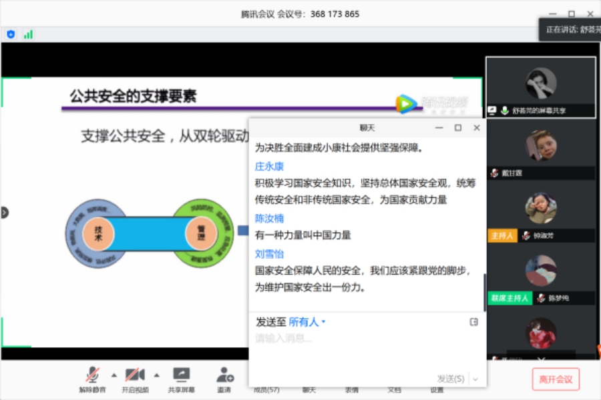Click sender name 庄永康 in chat

269,167
